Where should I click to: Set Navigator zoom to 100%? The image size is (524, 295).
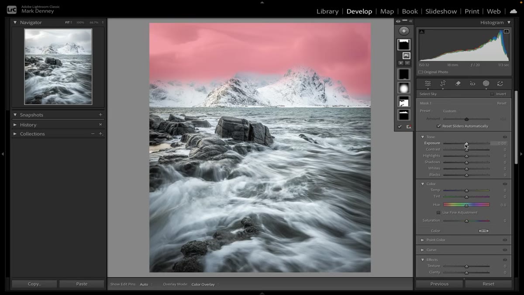(80, 22)
